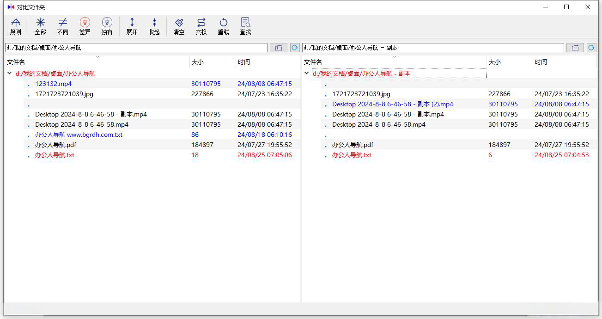Refresh the left folder pane

294,48
